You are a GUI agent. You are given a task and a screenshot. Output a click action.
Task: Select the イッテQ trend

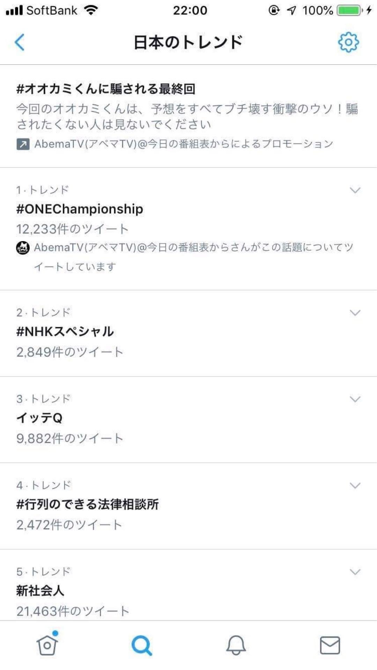tap(39, 418)
